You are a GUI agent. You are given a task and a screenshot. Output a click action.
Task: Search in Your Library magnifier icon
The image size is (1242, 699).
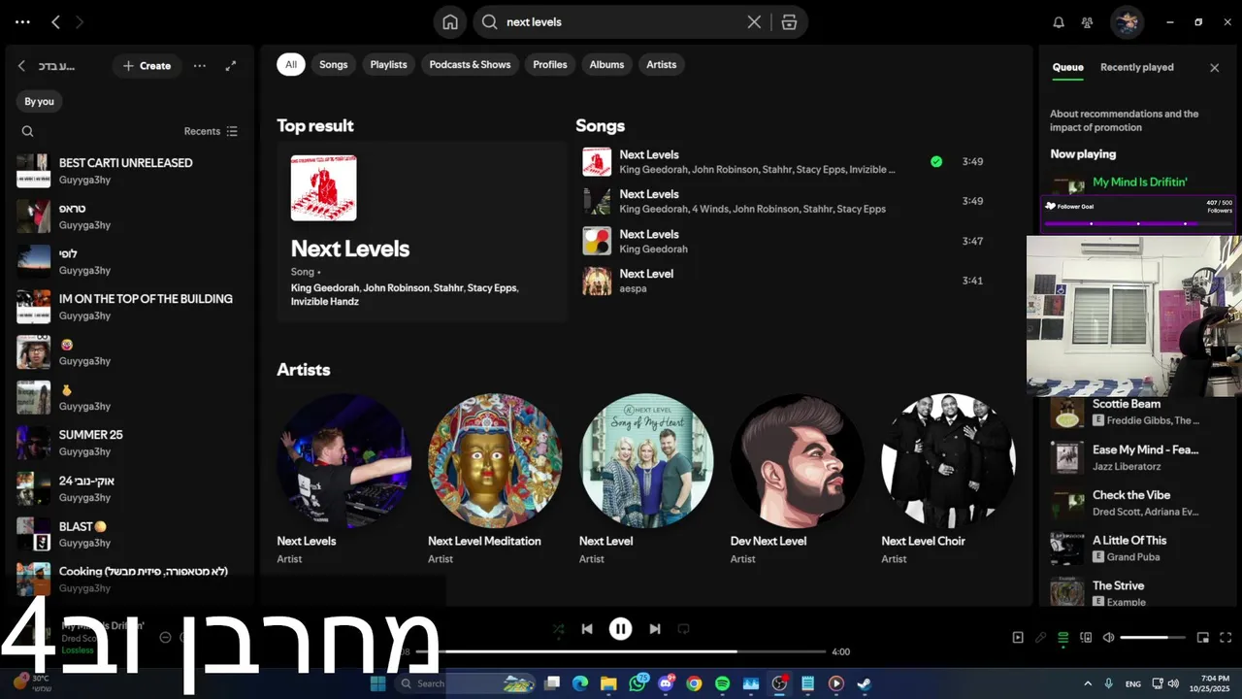point(27,131)
